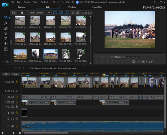This screenshot has width=167, height=135.
Task: Click the preview Stop button
Action: point(102,62)
